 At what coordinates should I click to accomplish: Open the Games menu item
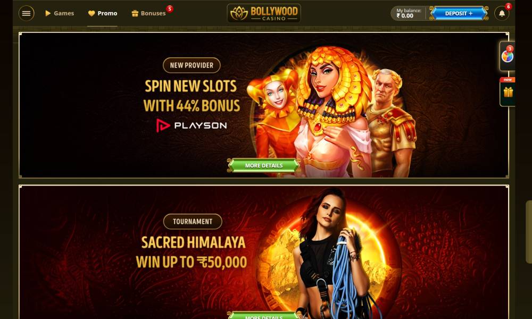tap(60, 13)
